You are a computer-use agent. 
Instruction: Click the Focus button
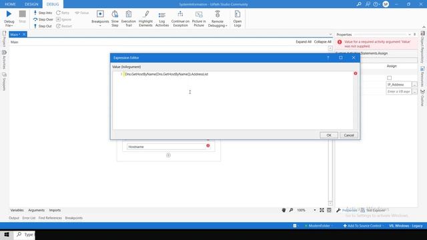tap(81, 13)
